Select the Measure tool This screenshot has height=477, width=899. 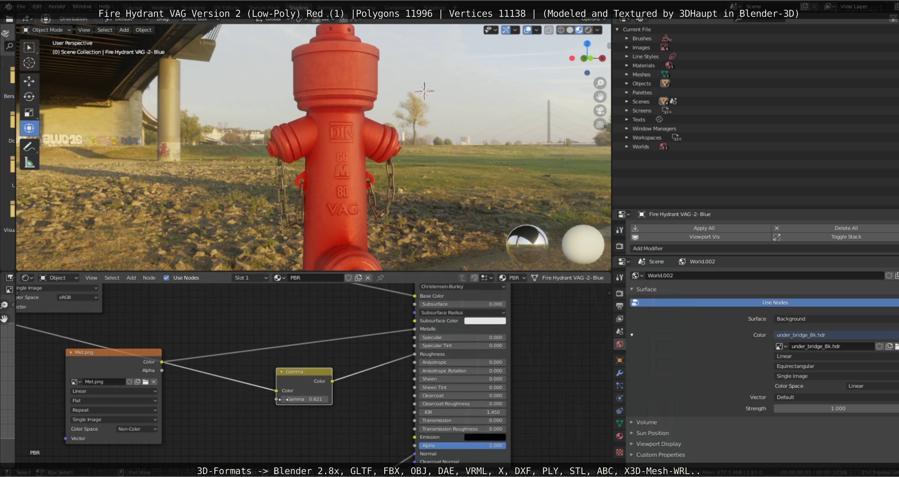[x=29, y=162]
